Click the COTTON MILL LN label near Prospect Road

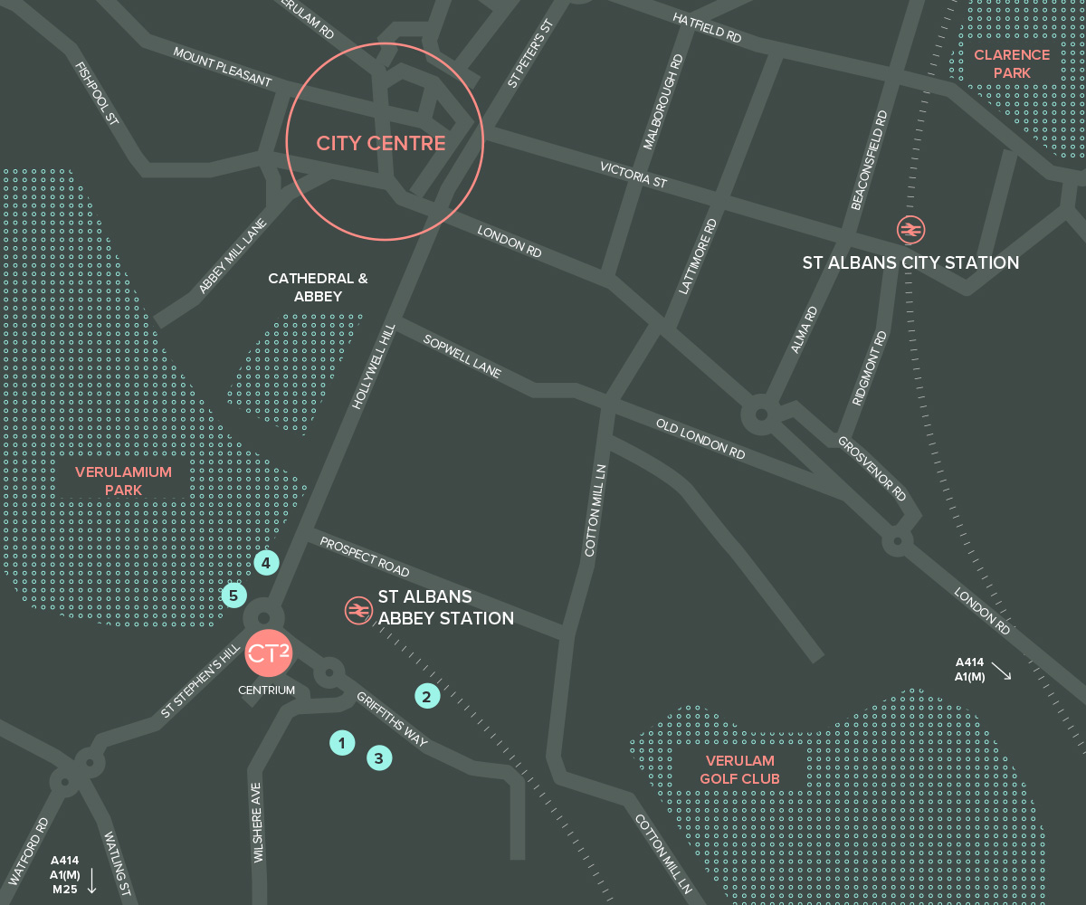[595, 510]
